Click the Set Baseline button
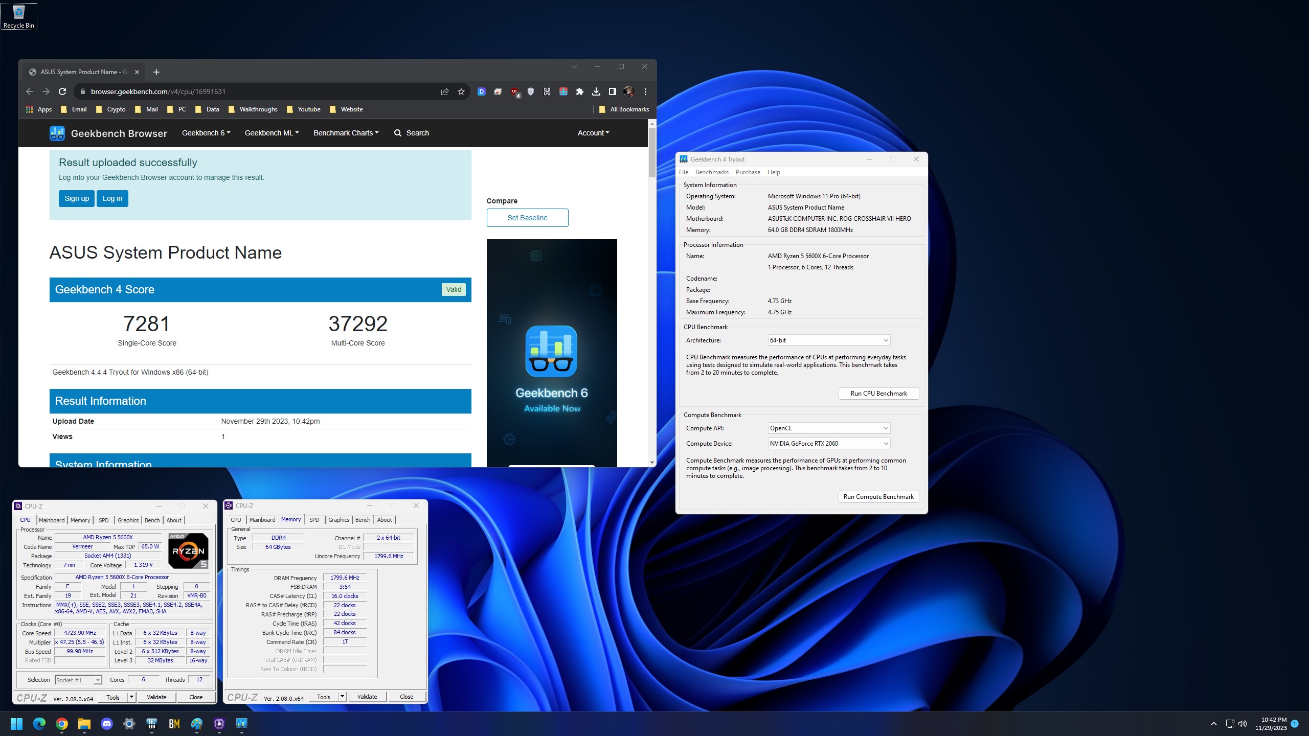 click(527, 218)
